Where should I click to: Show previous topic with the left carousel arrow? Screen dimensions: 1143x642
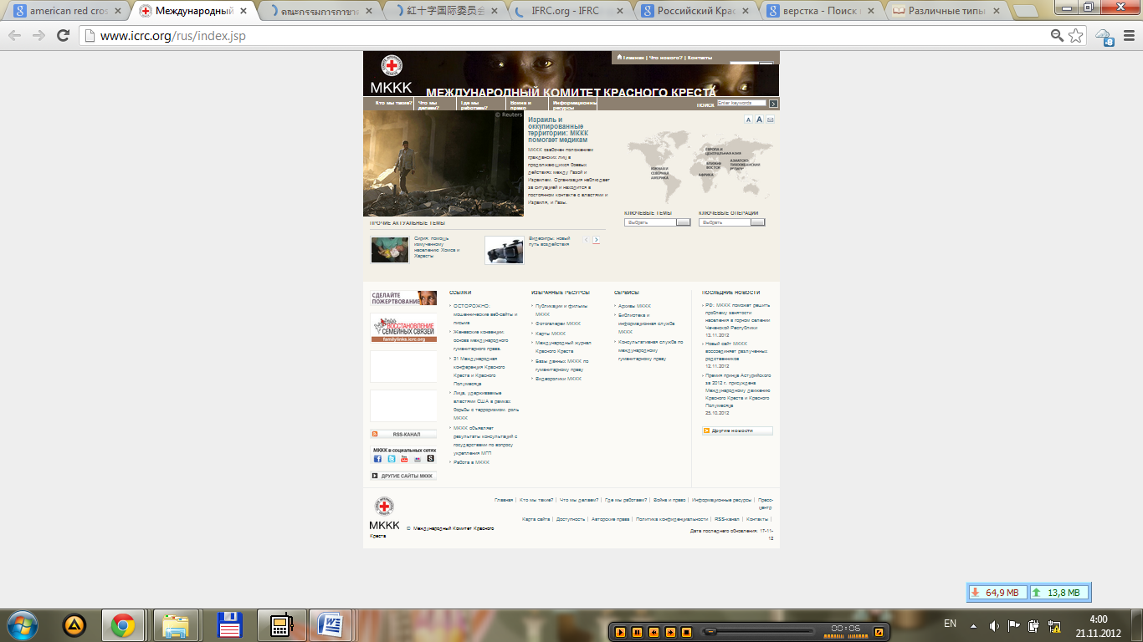tap(587, 240)
